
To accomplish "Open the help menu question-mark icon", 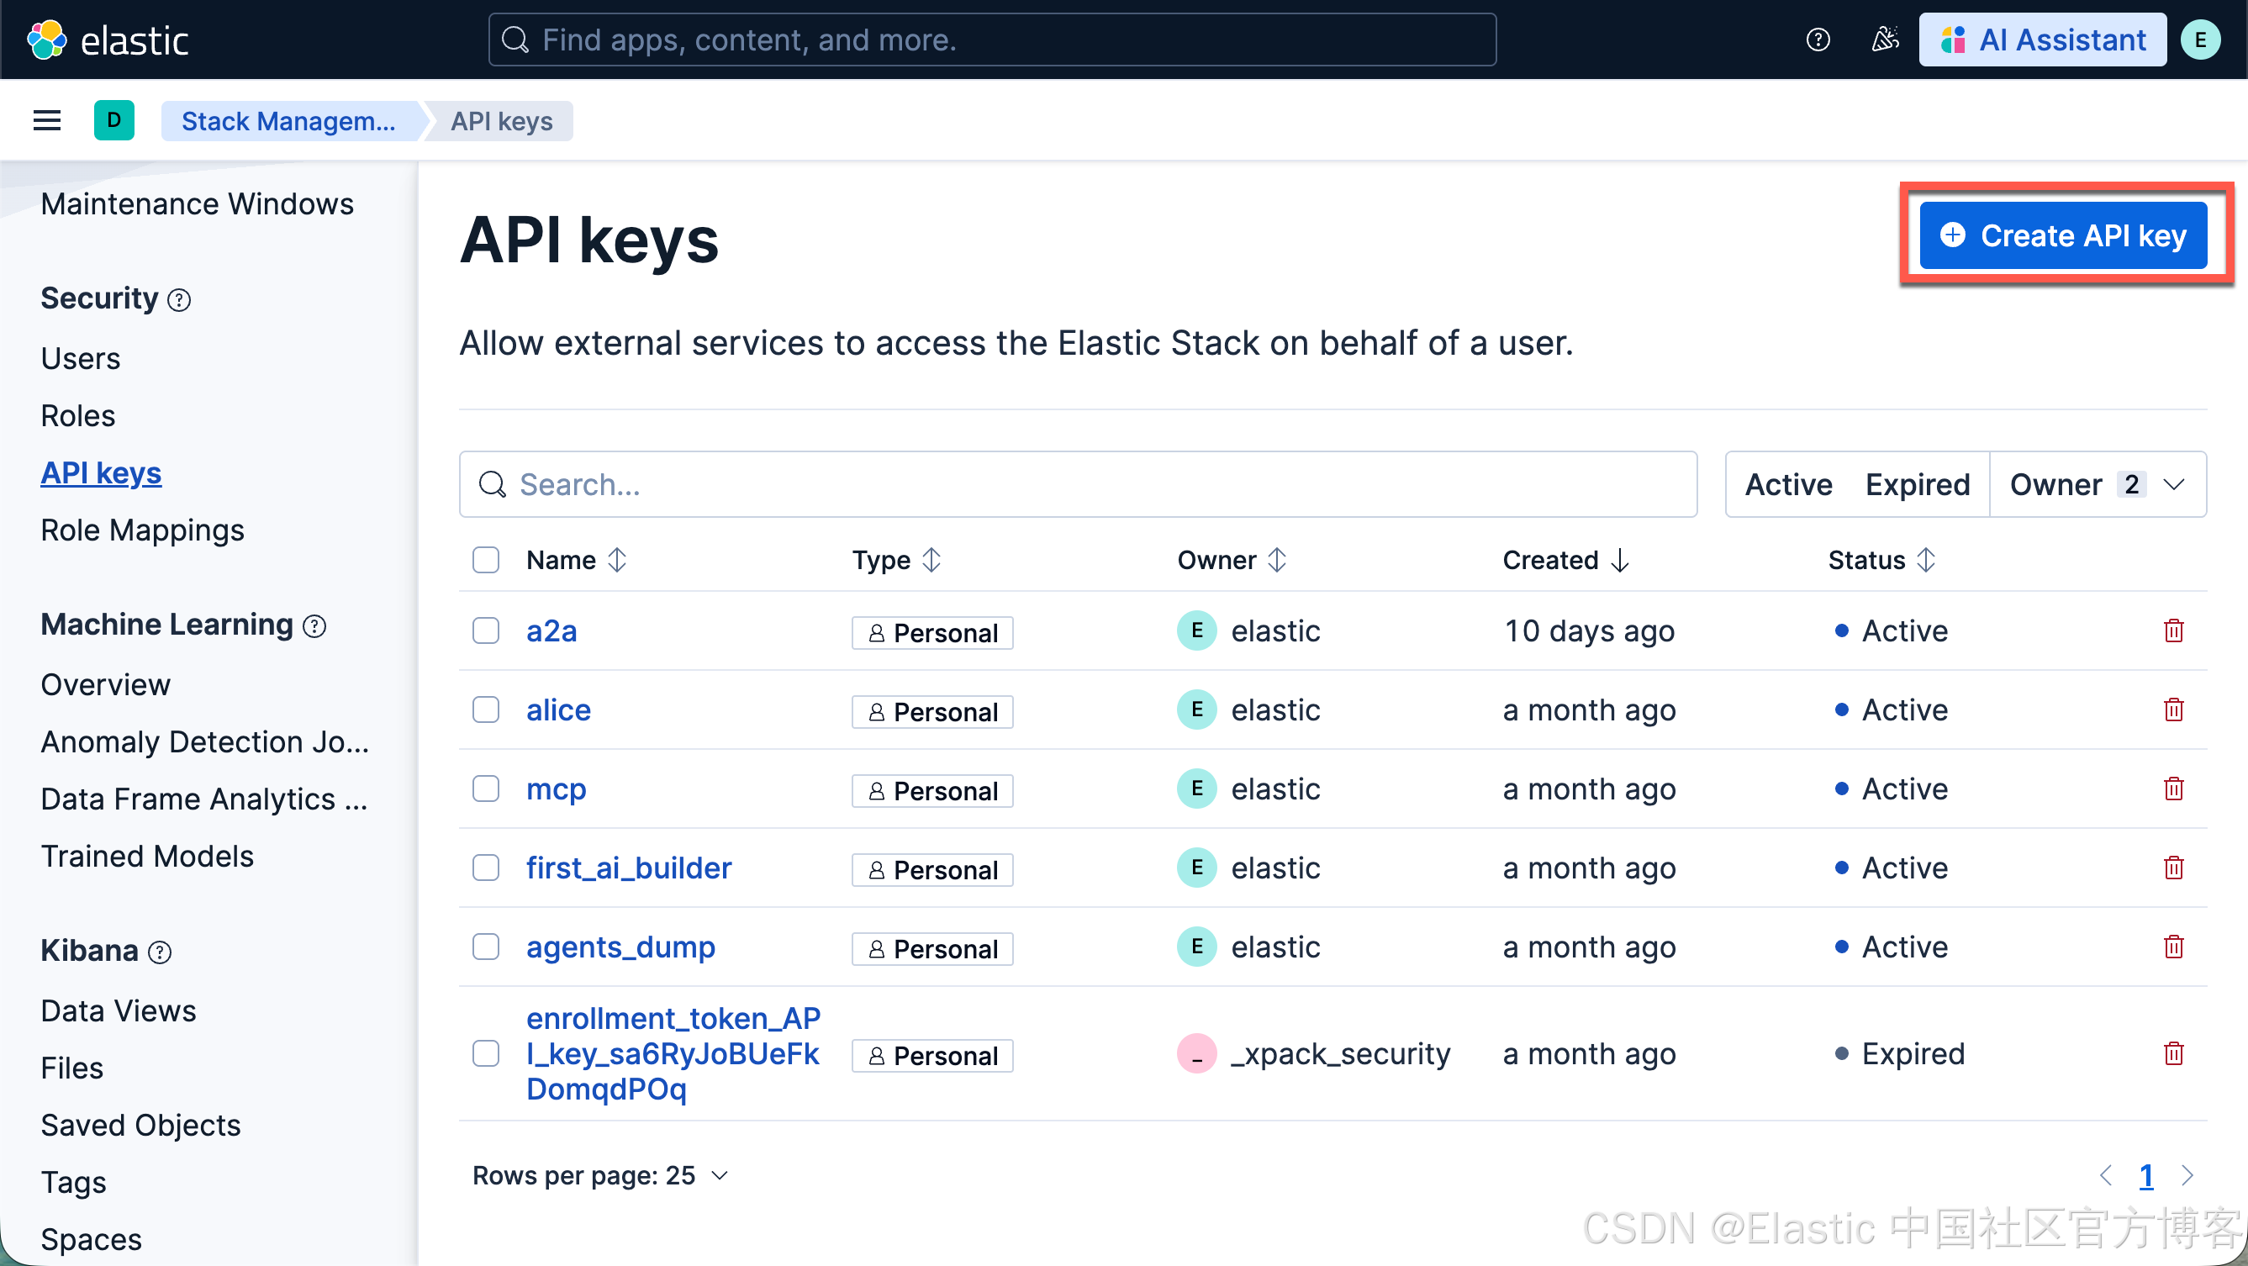I will [1818, 40].
